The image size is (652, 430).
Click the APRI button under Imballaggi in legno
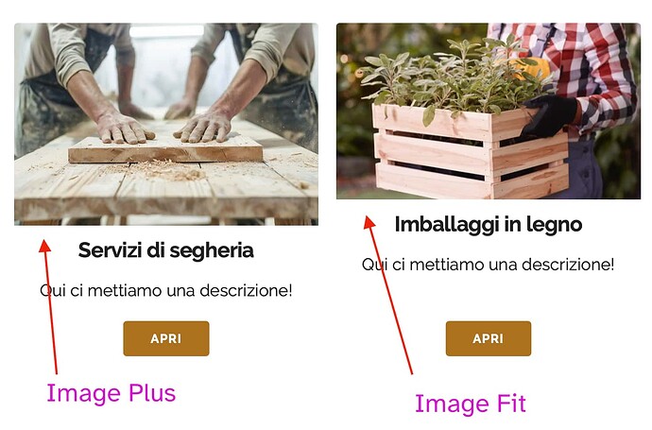coord(489,338)
